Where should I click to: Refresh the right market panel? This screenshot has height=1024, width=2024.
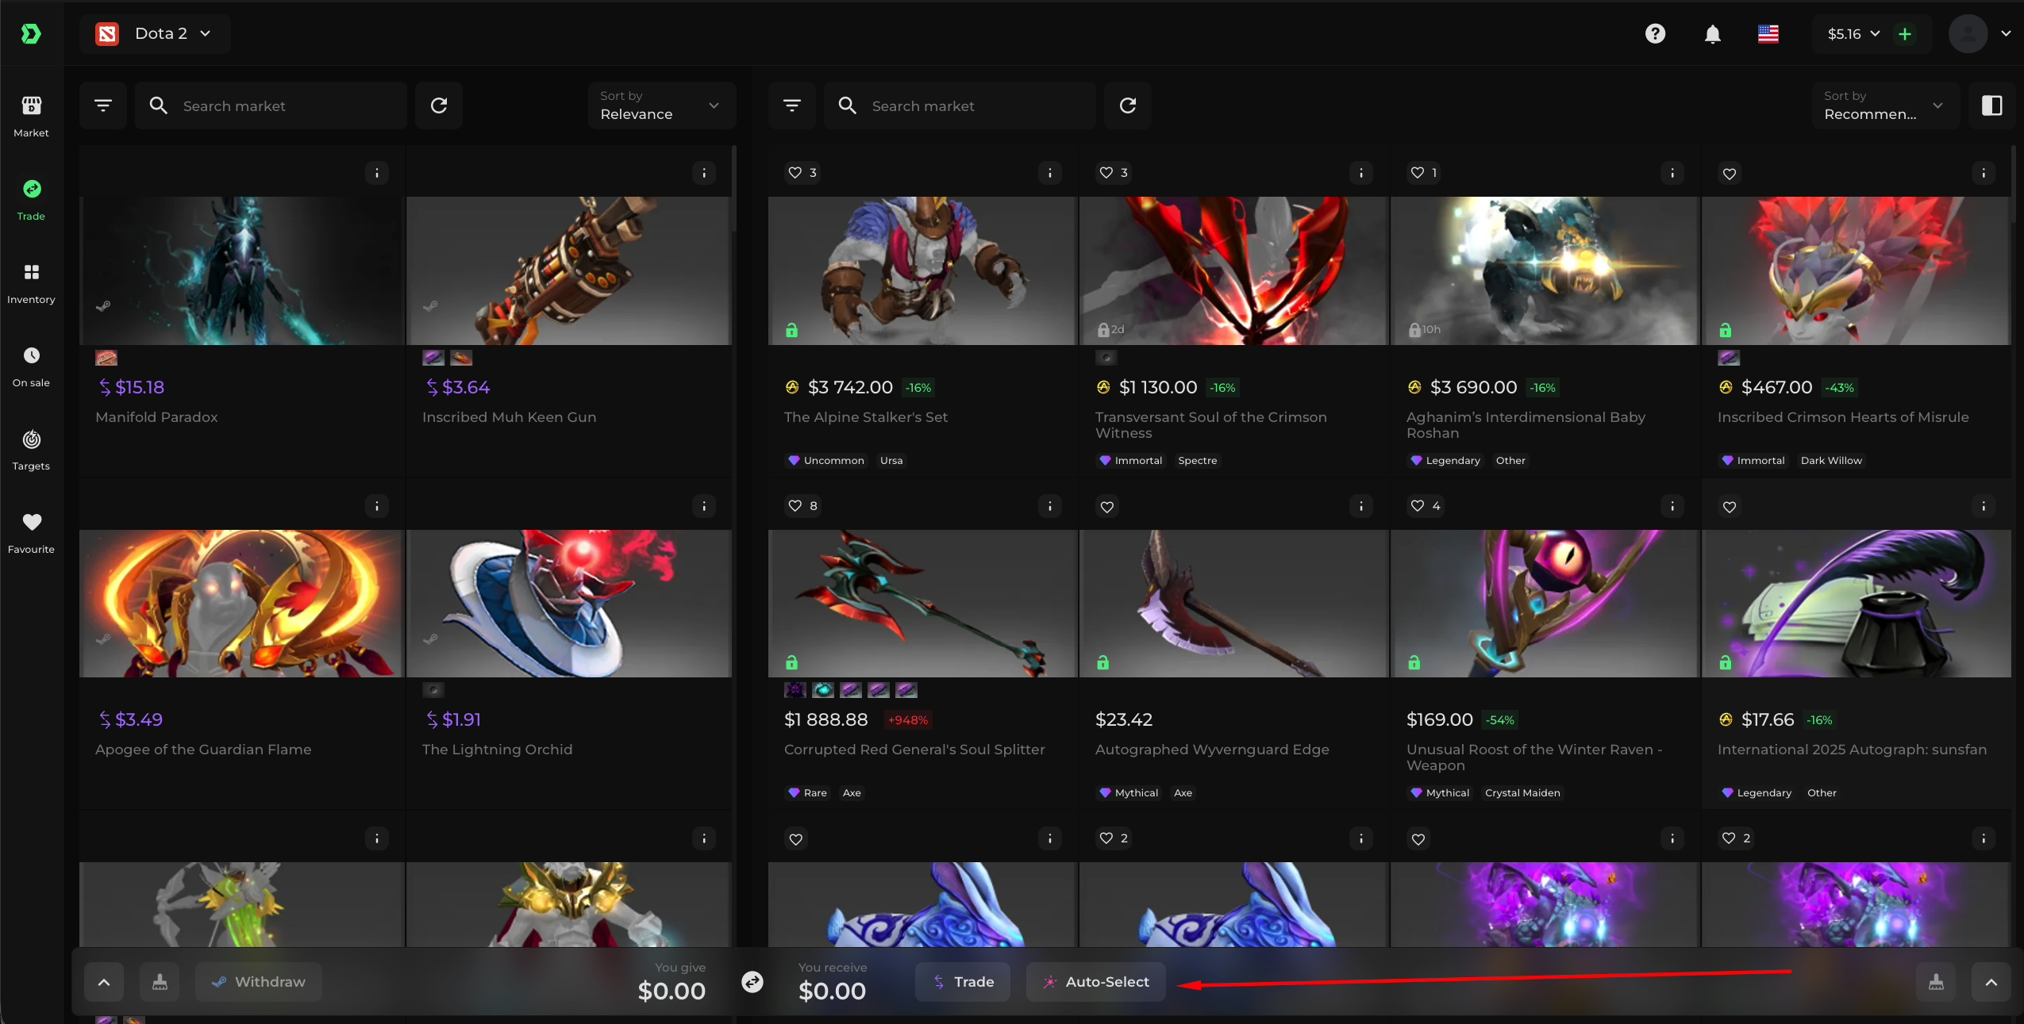[1128, 105]
